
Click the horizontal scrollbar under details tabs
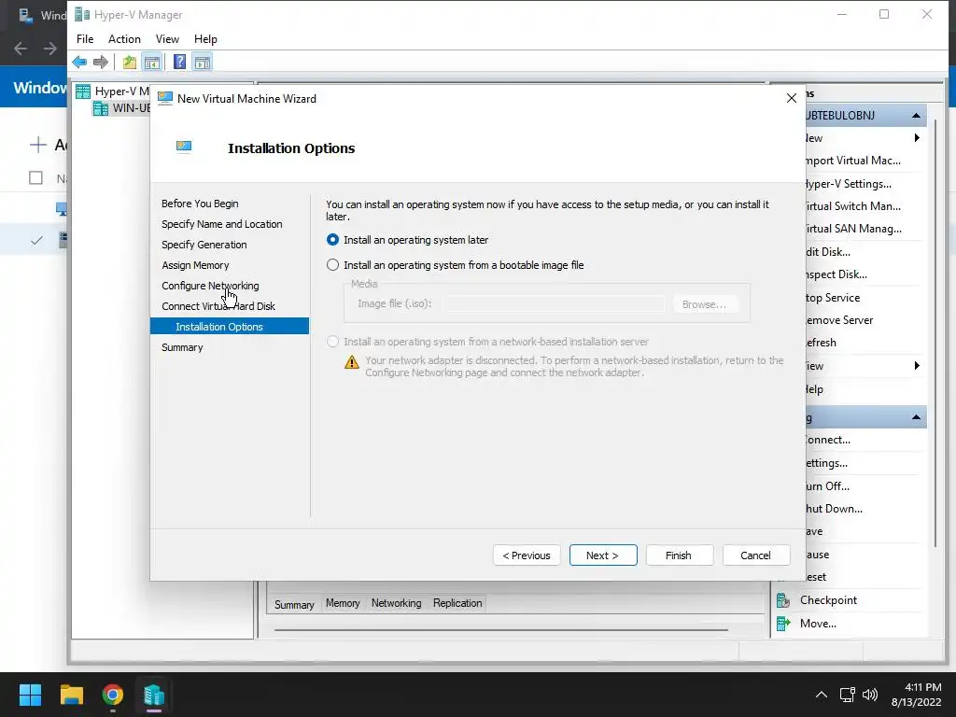tap(501, 630)
